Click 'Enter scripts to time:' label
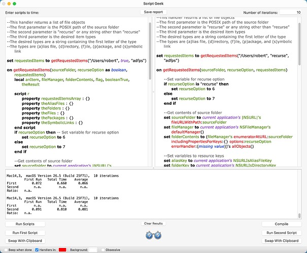Image resolution: width=307 pixels, height=253 pixels. point(22,13)
